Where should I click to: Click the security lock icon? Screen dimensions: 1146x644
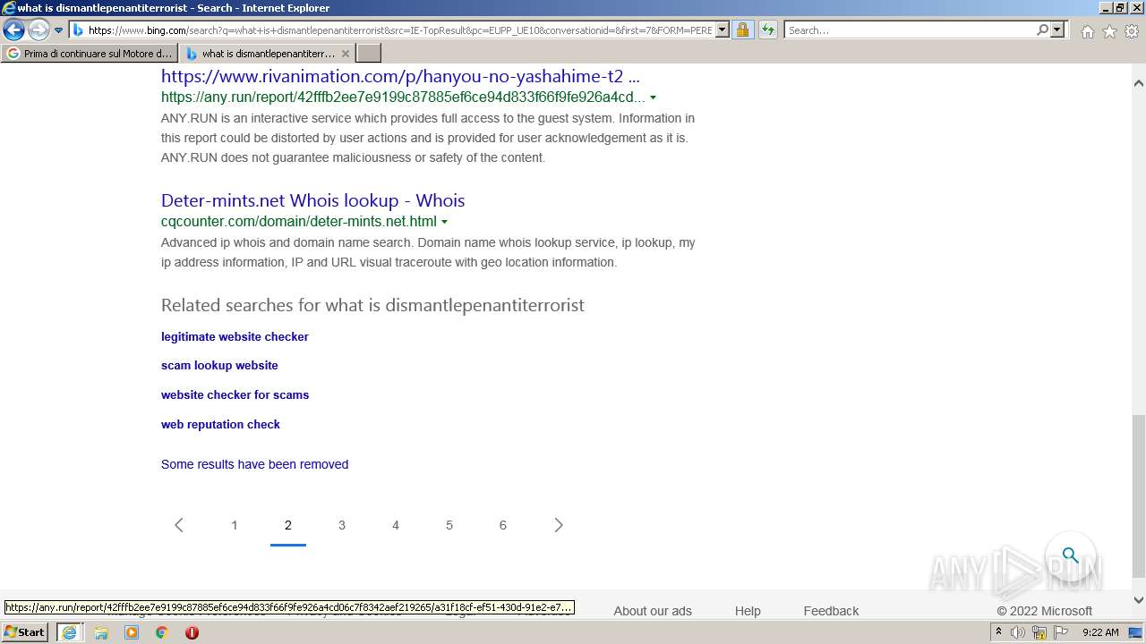pos(742,30)
